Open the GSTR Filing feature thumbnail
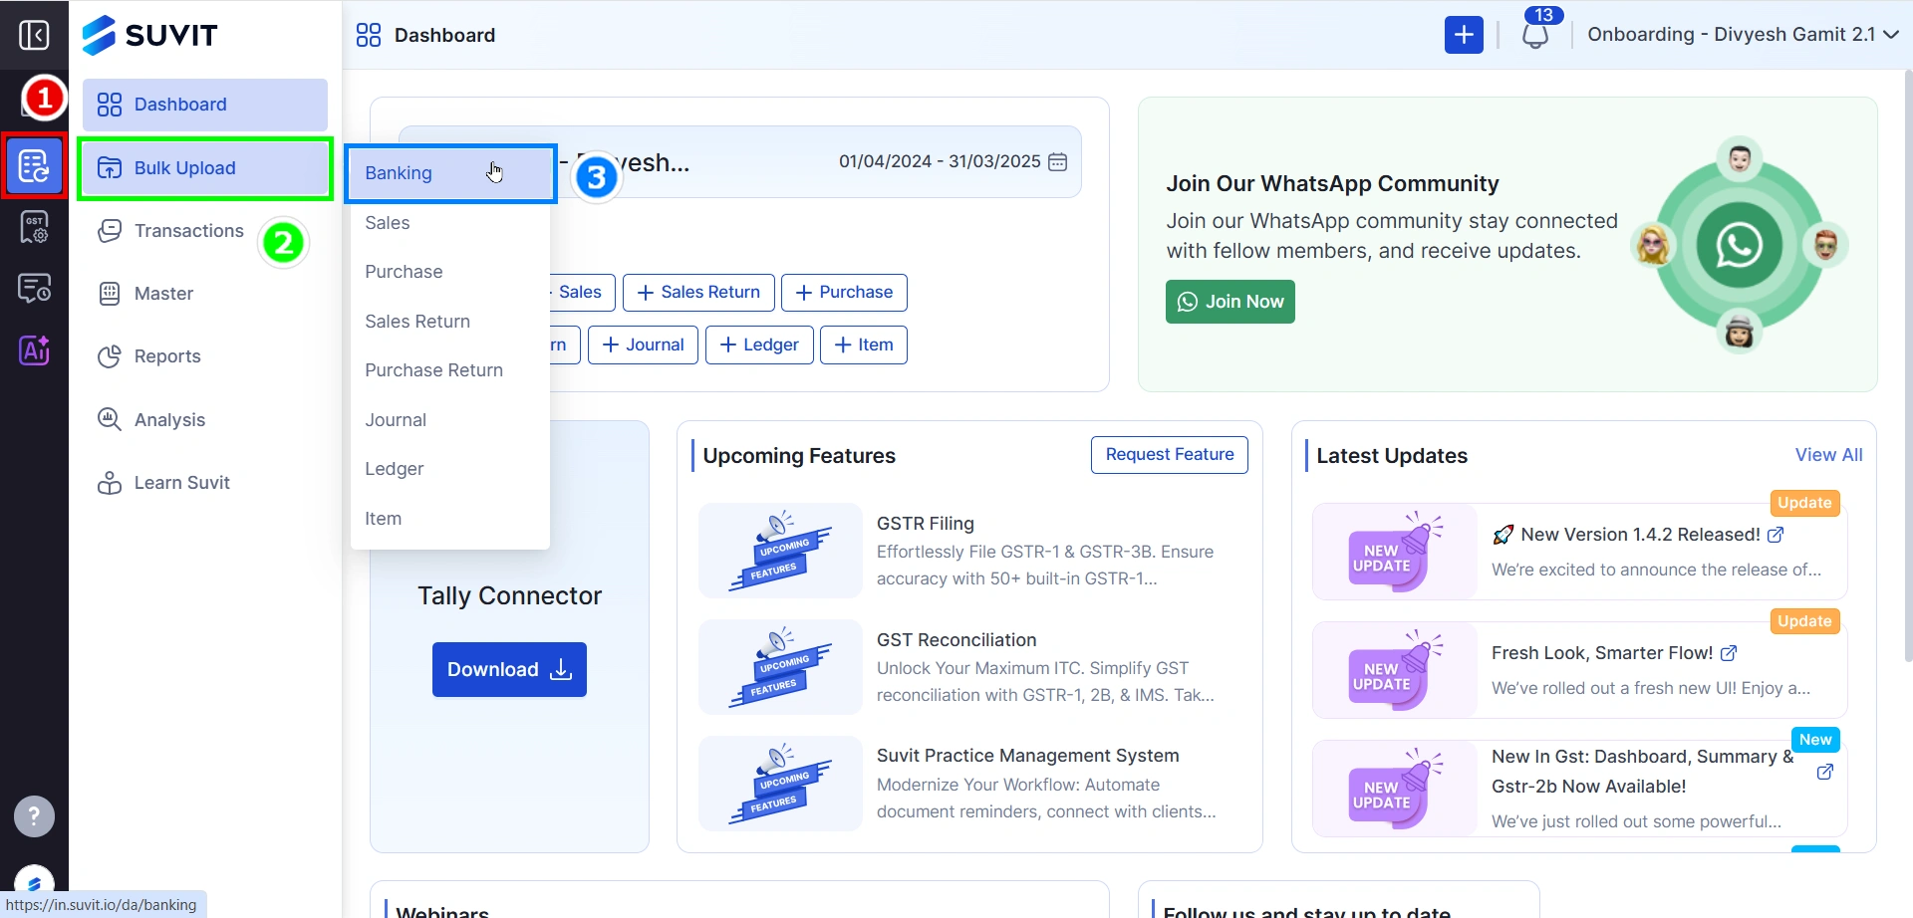The image size is (1913, 918). (x=780, y=551)
